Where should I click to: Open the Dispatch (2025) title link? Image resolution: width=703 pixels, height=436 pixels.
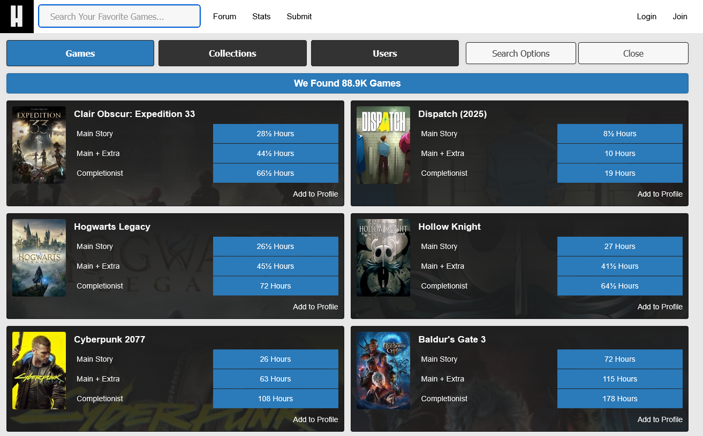[x=452, y=114]
